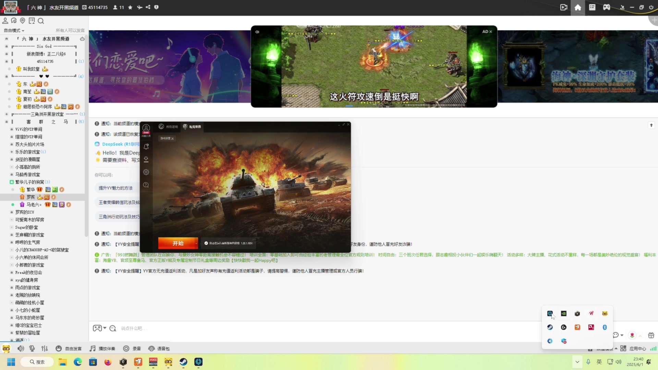Screen dimensions: 658x370
Task: Click the airplane icon in the title bar
Action: [139, 7]
